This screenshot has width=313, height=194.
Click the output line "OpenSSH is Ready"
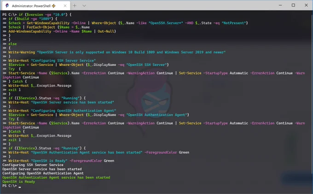coord(18,182)
